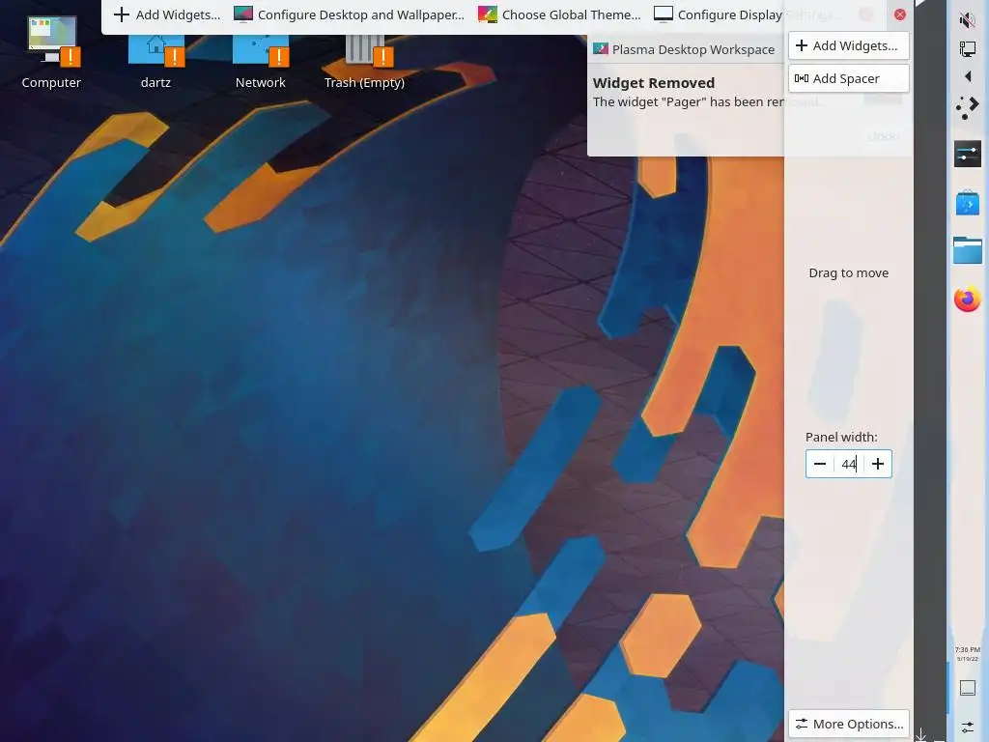This screenshot has height=742, width=989.
Task: Click the More Options button
Action: tap(848, 724)
